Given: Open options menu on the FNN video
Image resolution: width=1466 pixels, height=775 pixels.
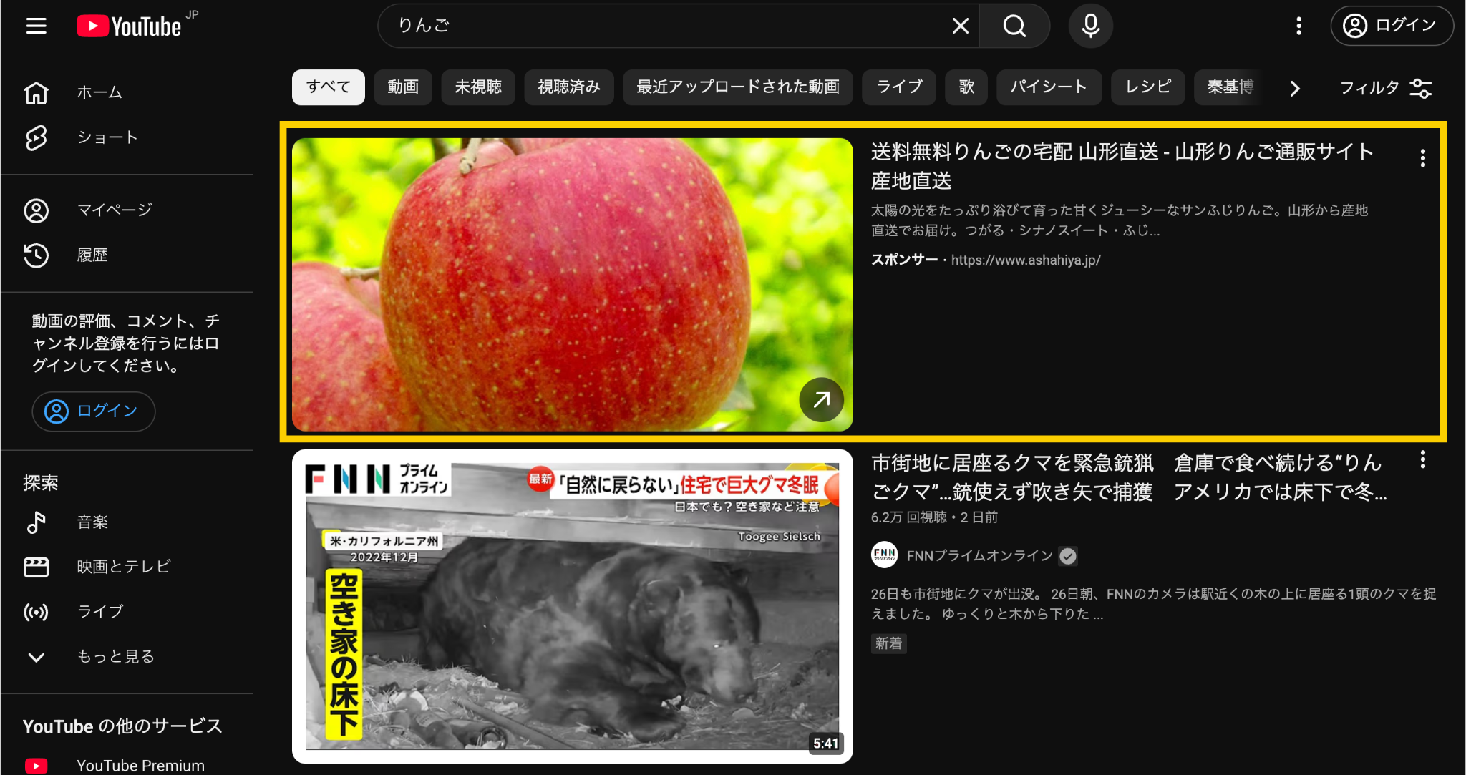Looking at the screenshot, I should point(1422,460).
